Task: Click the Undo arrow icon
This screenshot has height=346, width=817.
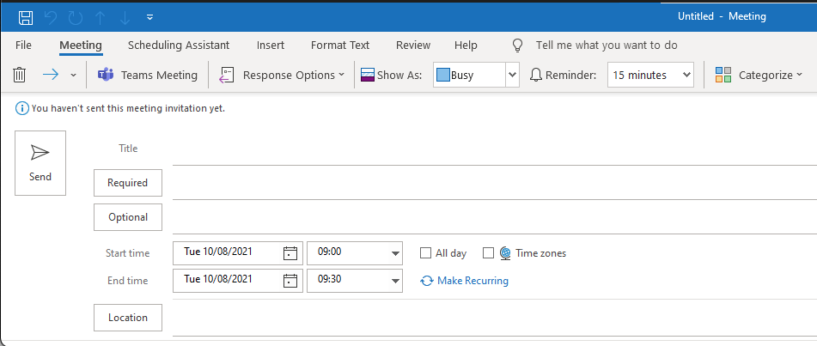Action: click(x=51, y=18)
